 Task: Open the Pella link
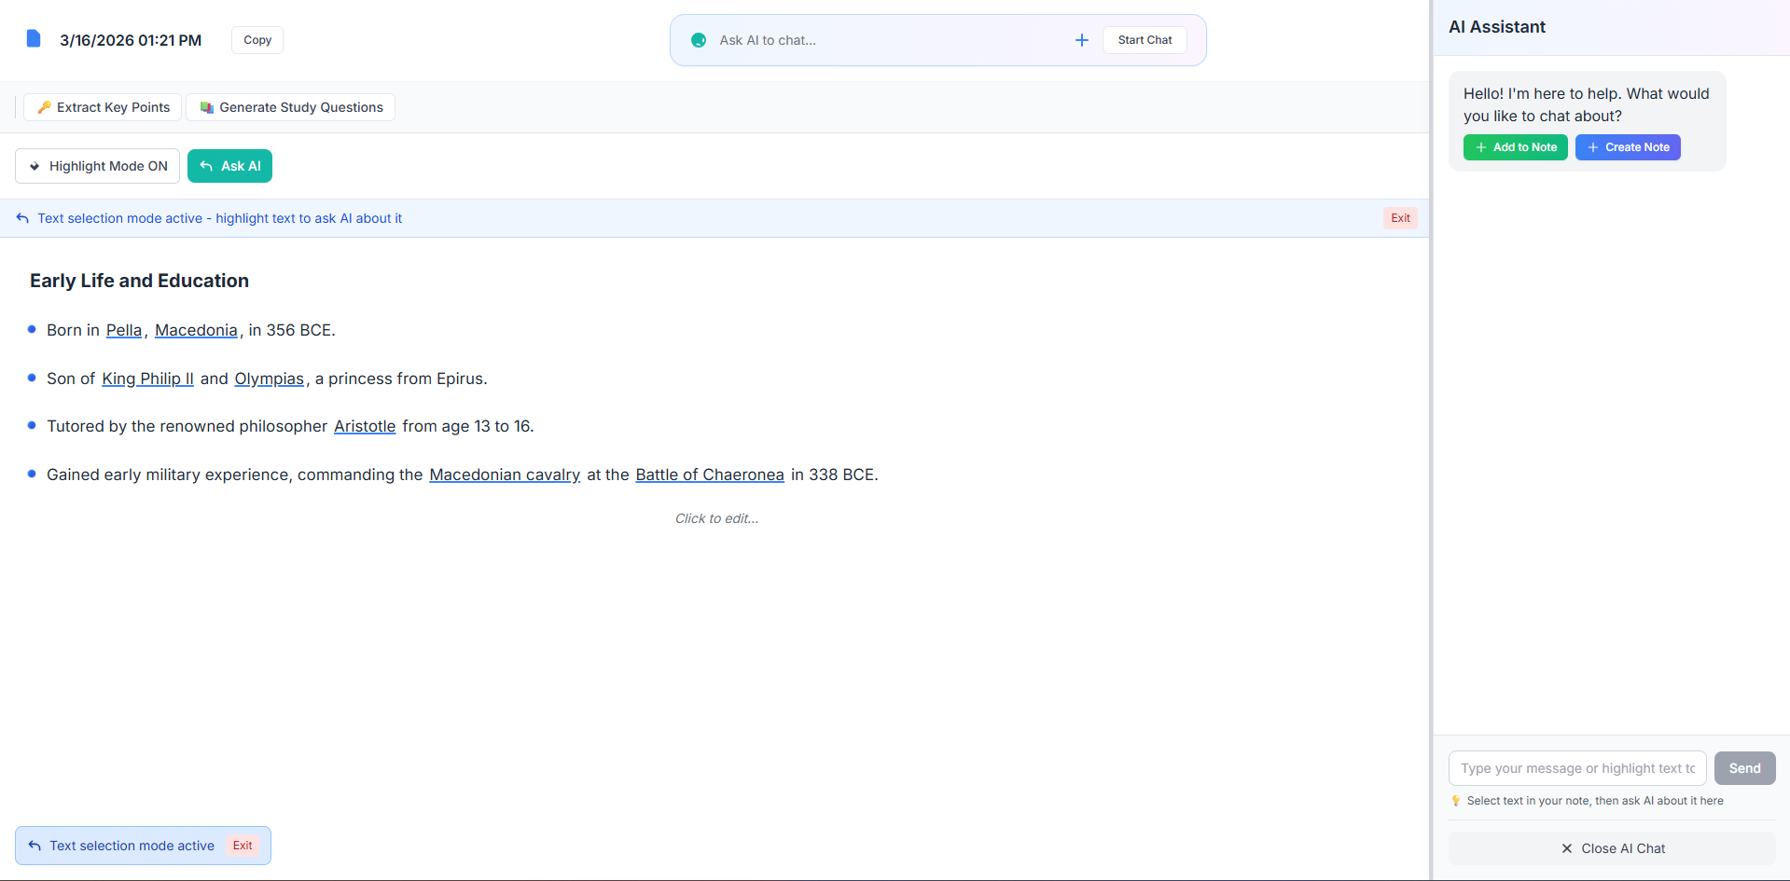[124, 330]
